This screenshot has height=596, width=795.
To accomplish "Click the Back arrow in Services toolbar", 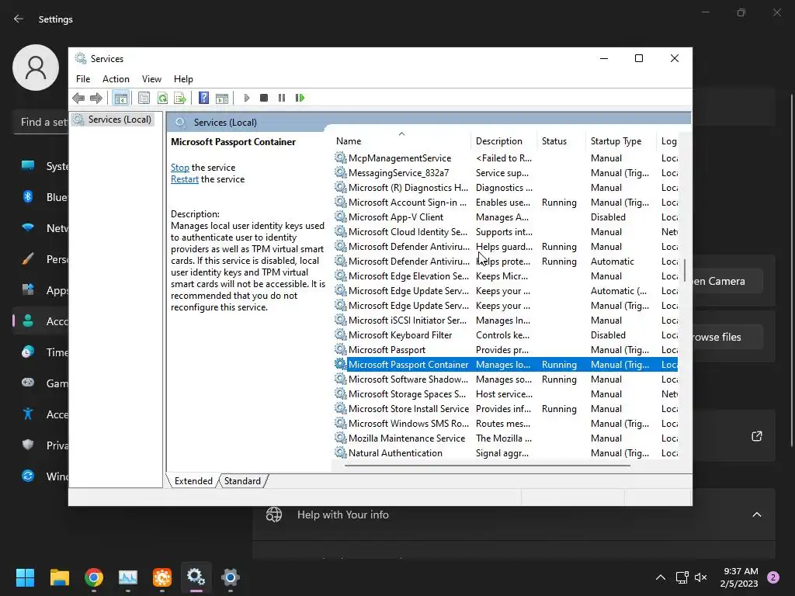I will 78,98.
